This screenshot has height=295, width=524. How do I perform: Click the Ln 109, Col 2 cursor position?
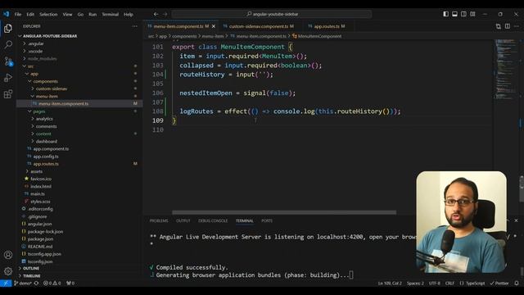390,283
